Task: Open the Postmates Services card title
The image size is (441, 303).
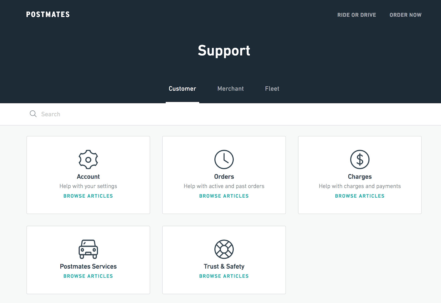Action: point(88,266)
